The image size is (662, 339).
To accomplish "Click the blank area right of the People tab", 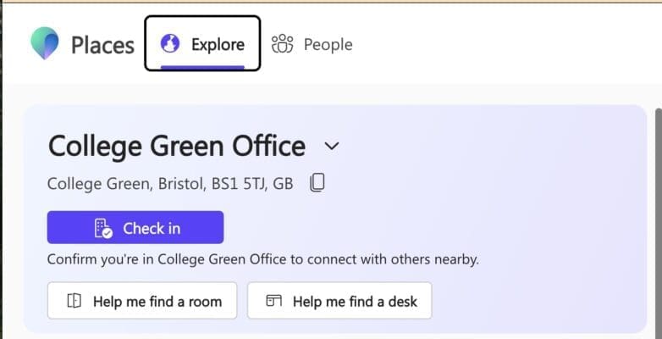I will point(508,44).
